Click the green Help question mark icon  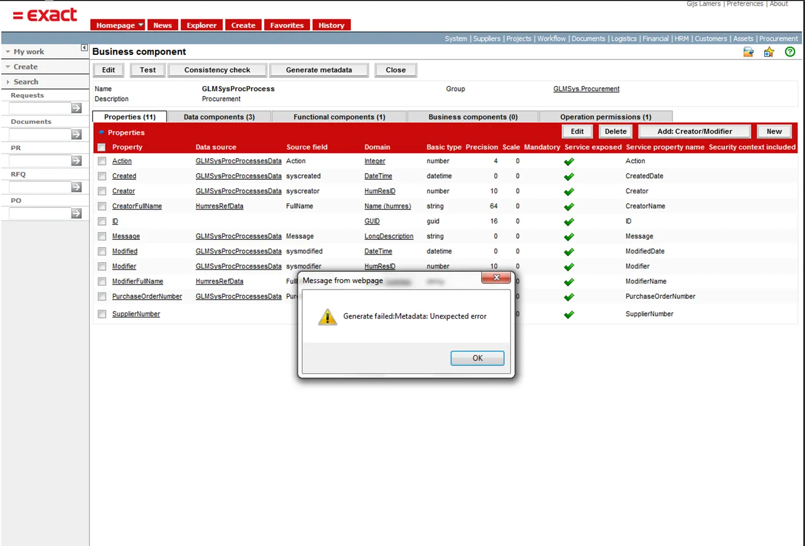[x=790, y=52]
